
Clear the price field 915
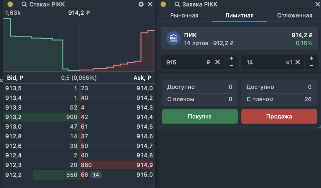coord(217,62)
